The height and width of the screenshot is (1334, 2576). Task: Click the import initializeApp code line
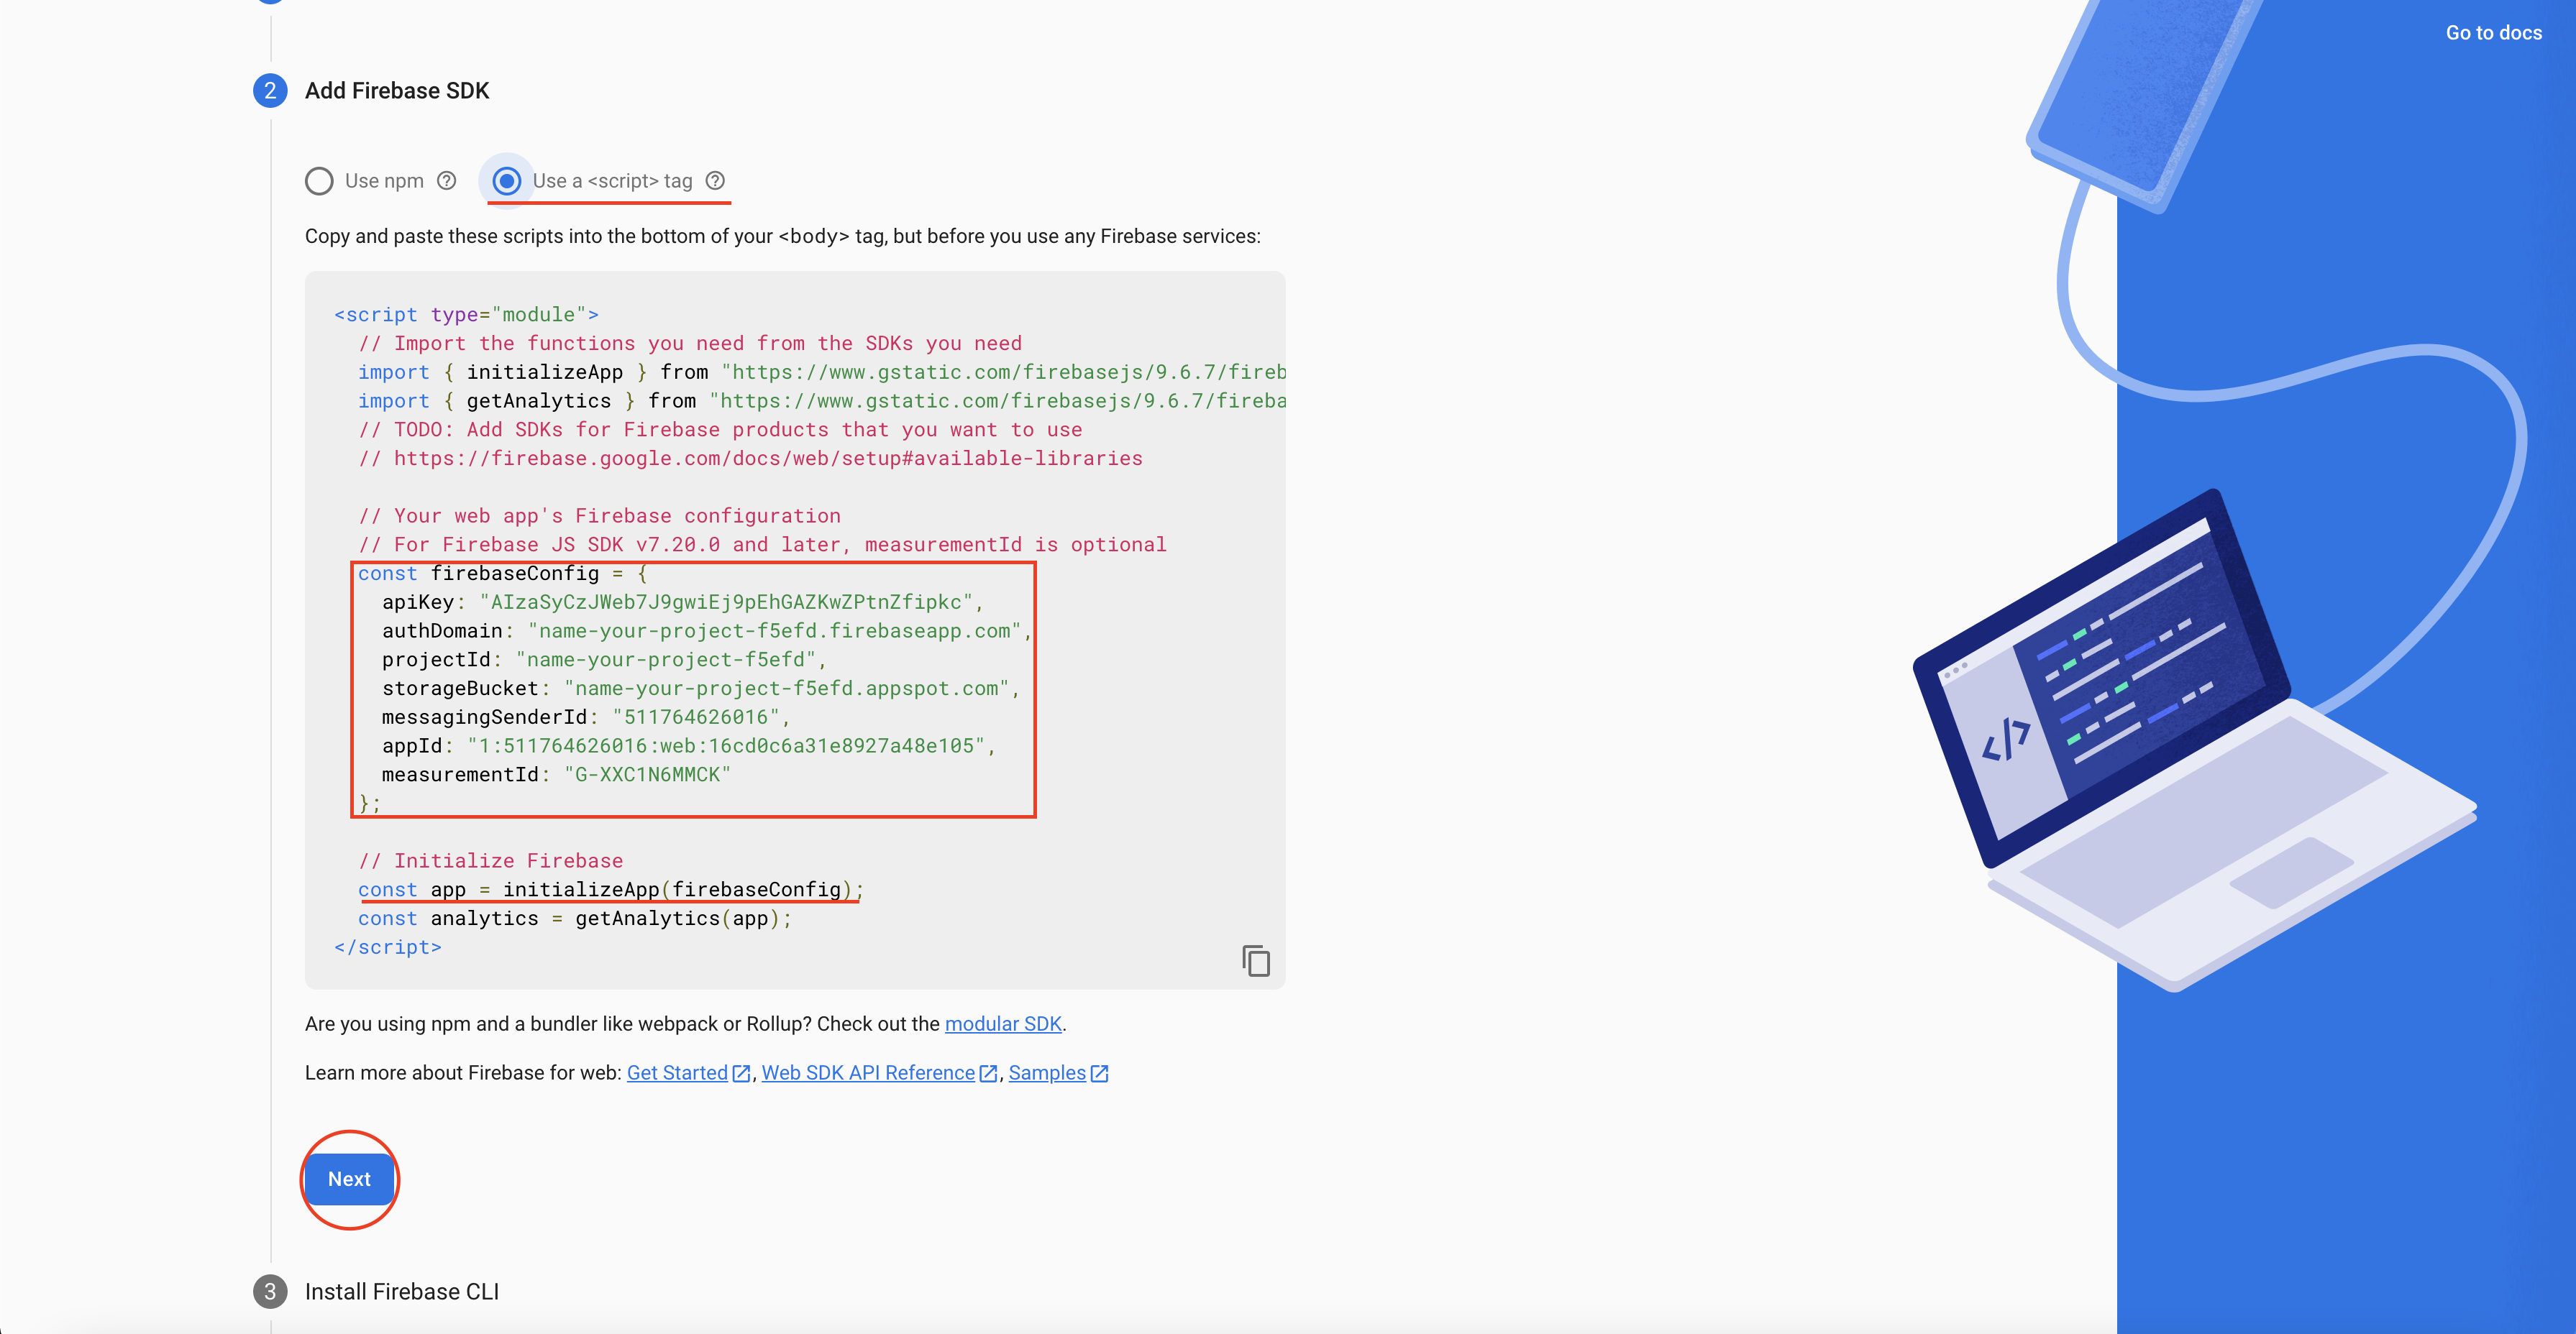822,372
